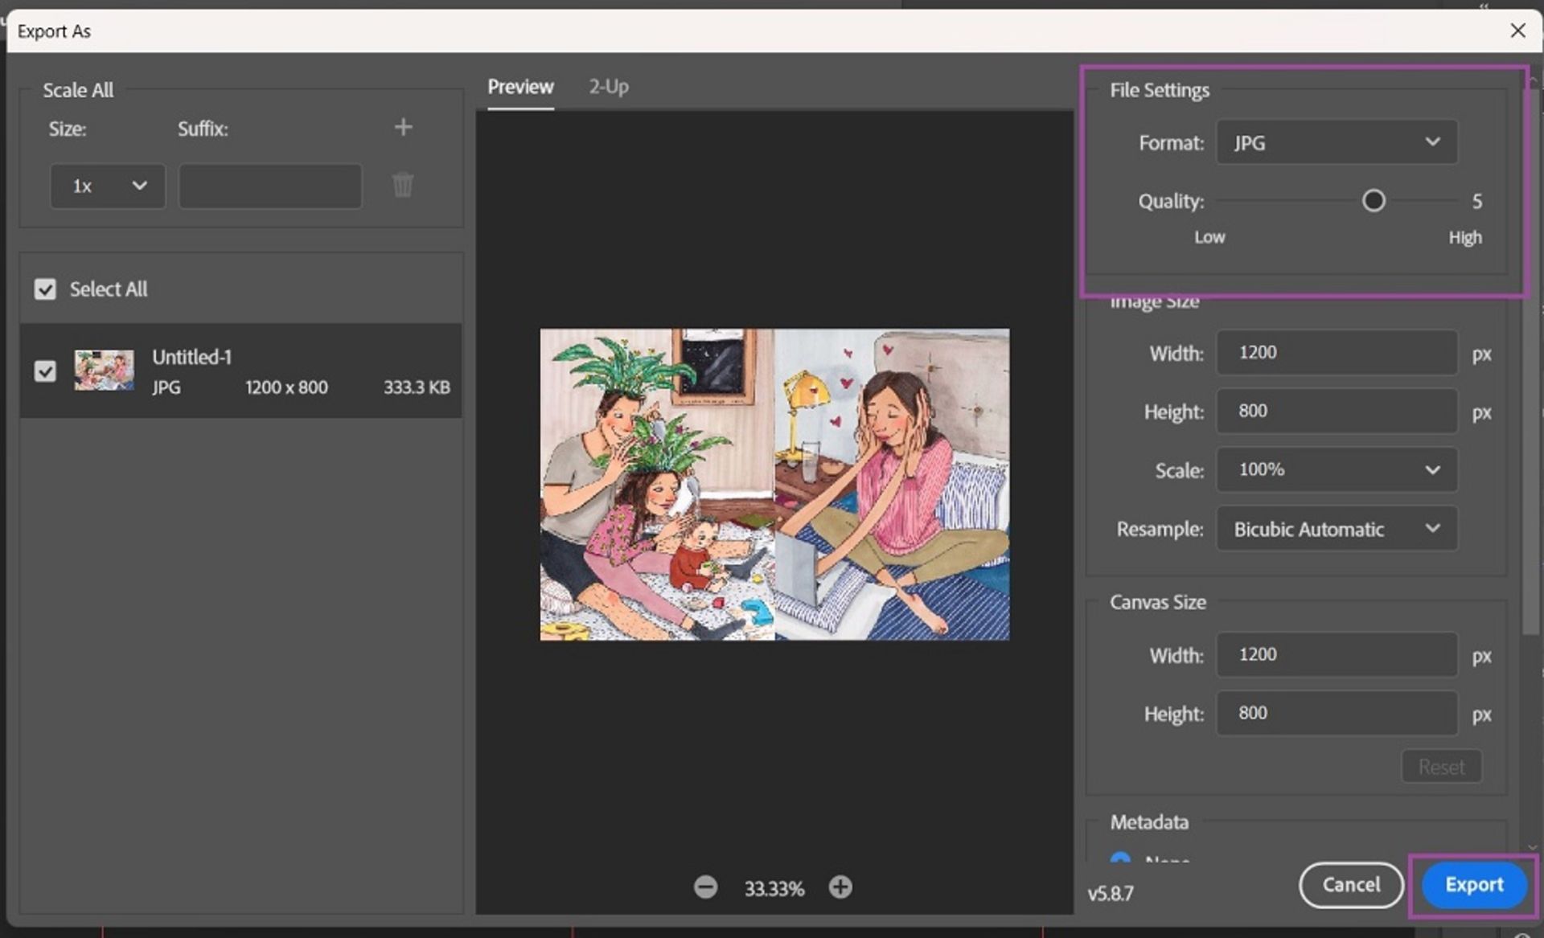This screenshot has height=938, width=1544.
Task: Switch to the 2-Up tab
Action: pos(608,87)
